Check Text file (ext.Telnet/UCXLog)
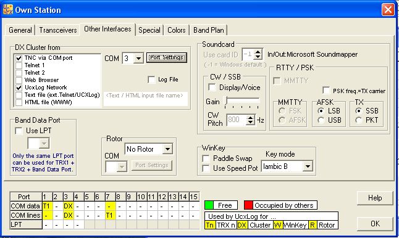The image size is (399, 238). pos(19,95)
